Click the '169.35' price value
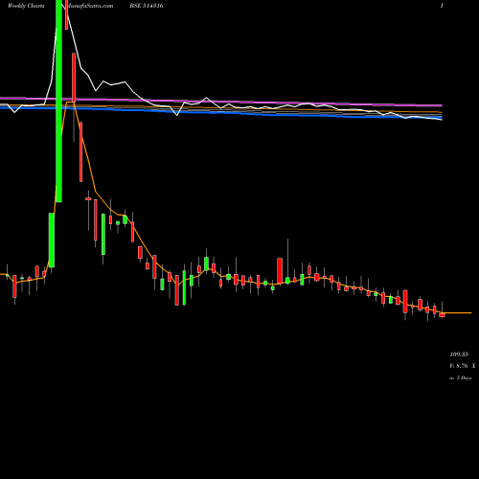 [x=459, y=354]
